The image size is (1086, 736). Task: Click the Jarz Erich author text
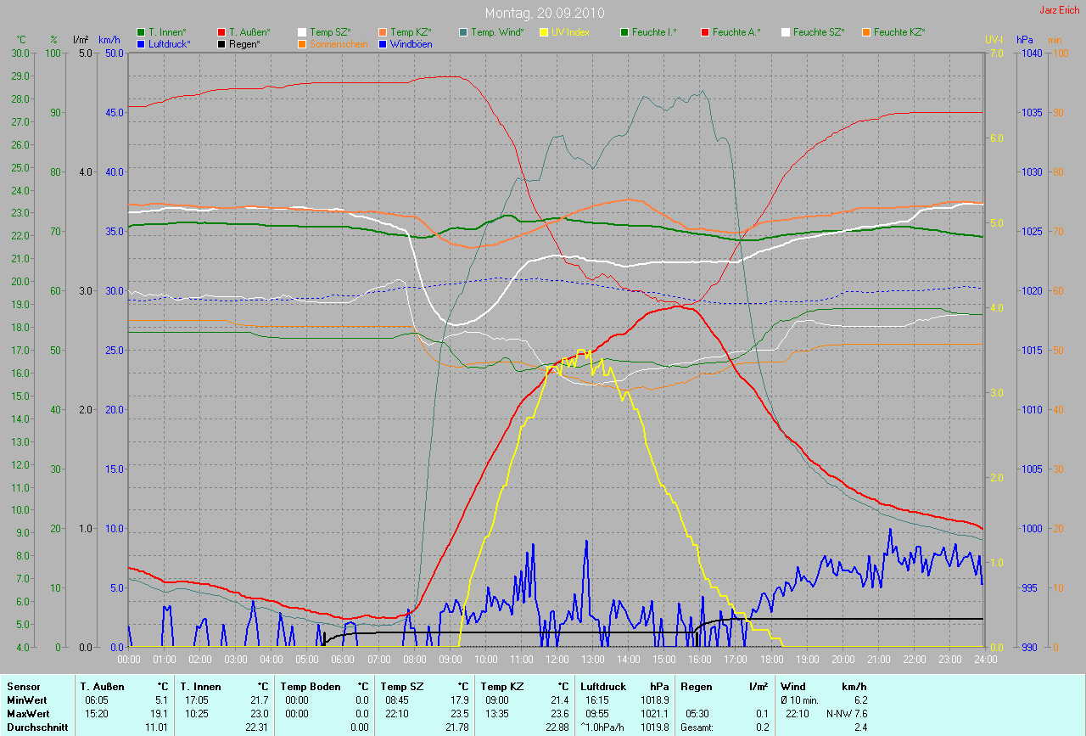(x=1060, y=10)
